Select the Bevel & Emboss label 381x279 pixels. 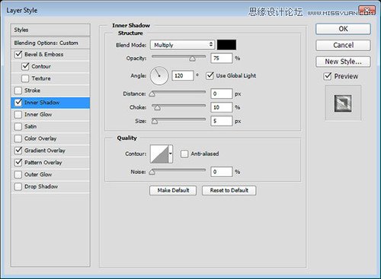click(44, 54)
